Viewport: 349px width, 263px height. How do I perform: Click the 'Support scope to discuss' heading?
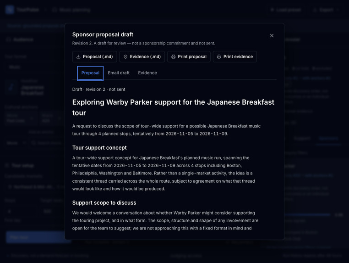coord(104,203)
